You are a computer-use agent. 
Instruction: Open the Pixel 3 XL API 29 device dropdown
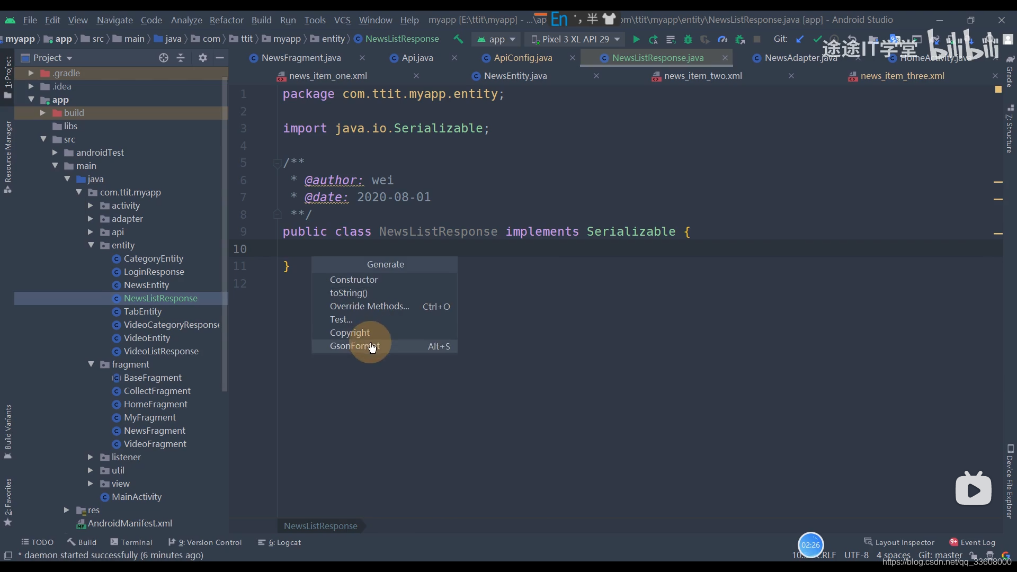tap(575, 39)
